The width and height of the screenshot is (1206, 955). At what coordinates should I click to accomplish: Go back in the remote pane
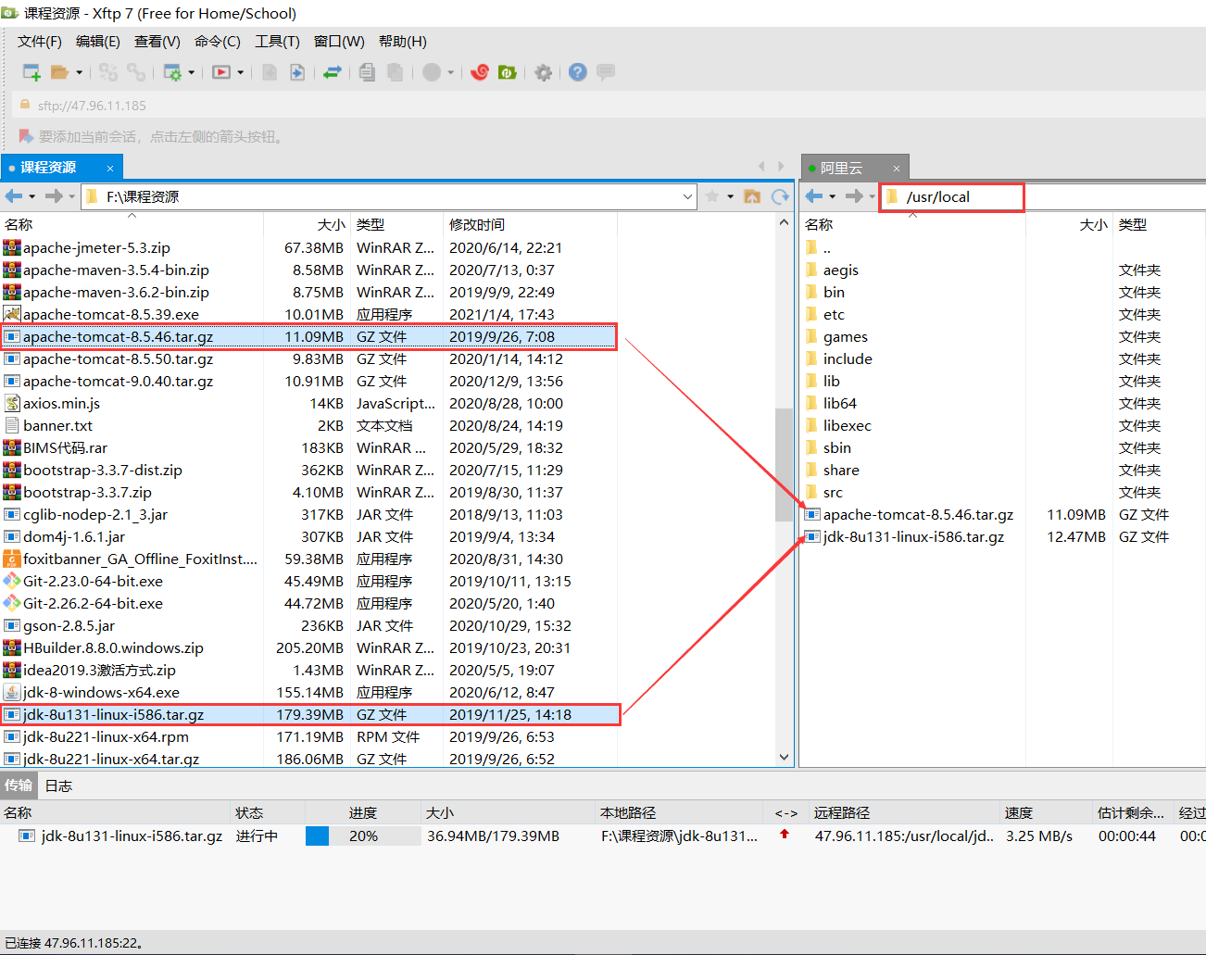click(x=814, y=196)
